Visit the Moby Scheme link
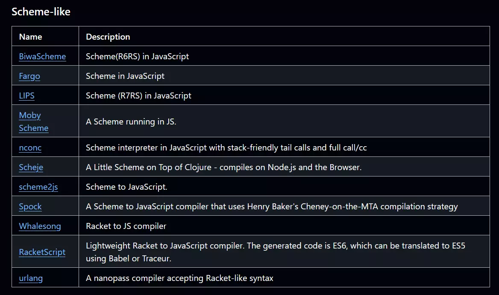 tap(34, 121)
